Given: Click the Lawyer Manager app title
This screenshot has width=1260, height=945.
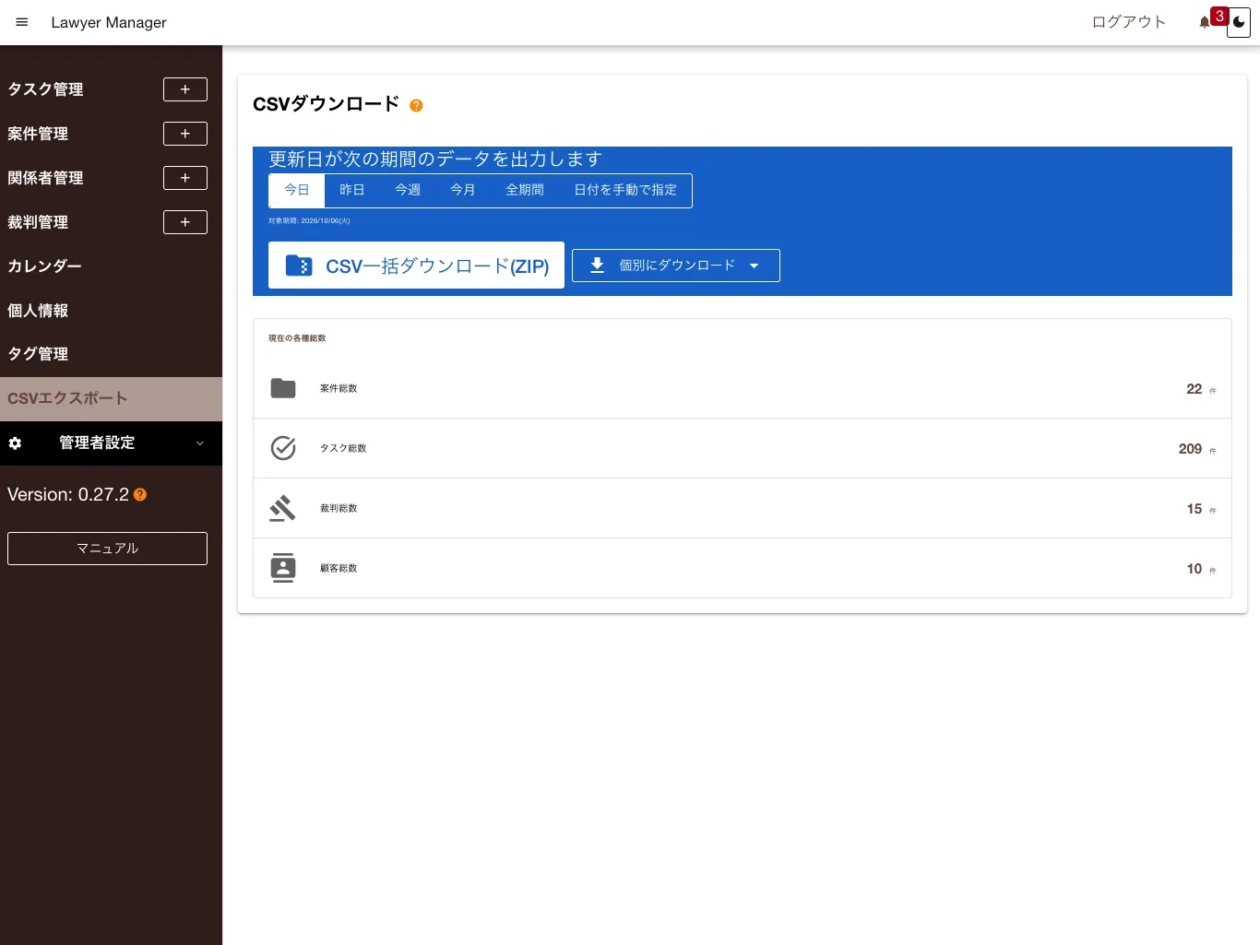Looking at the screenshot, I should pos(109,22).
